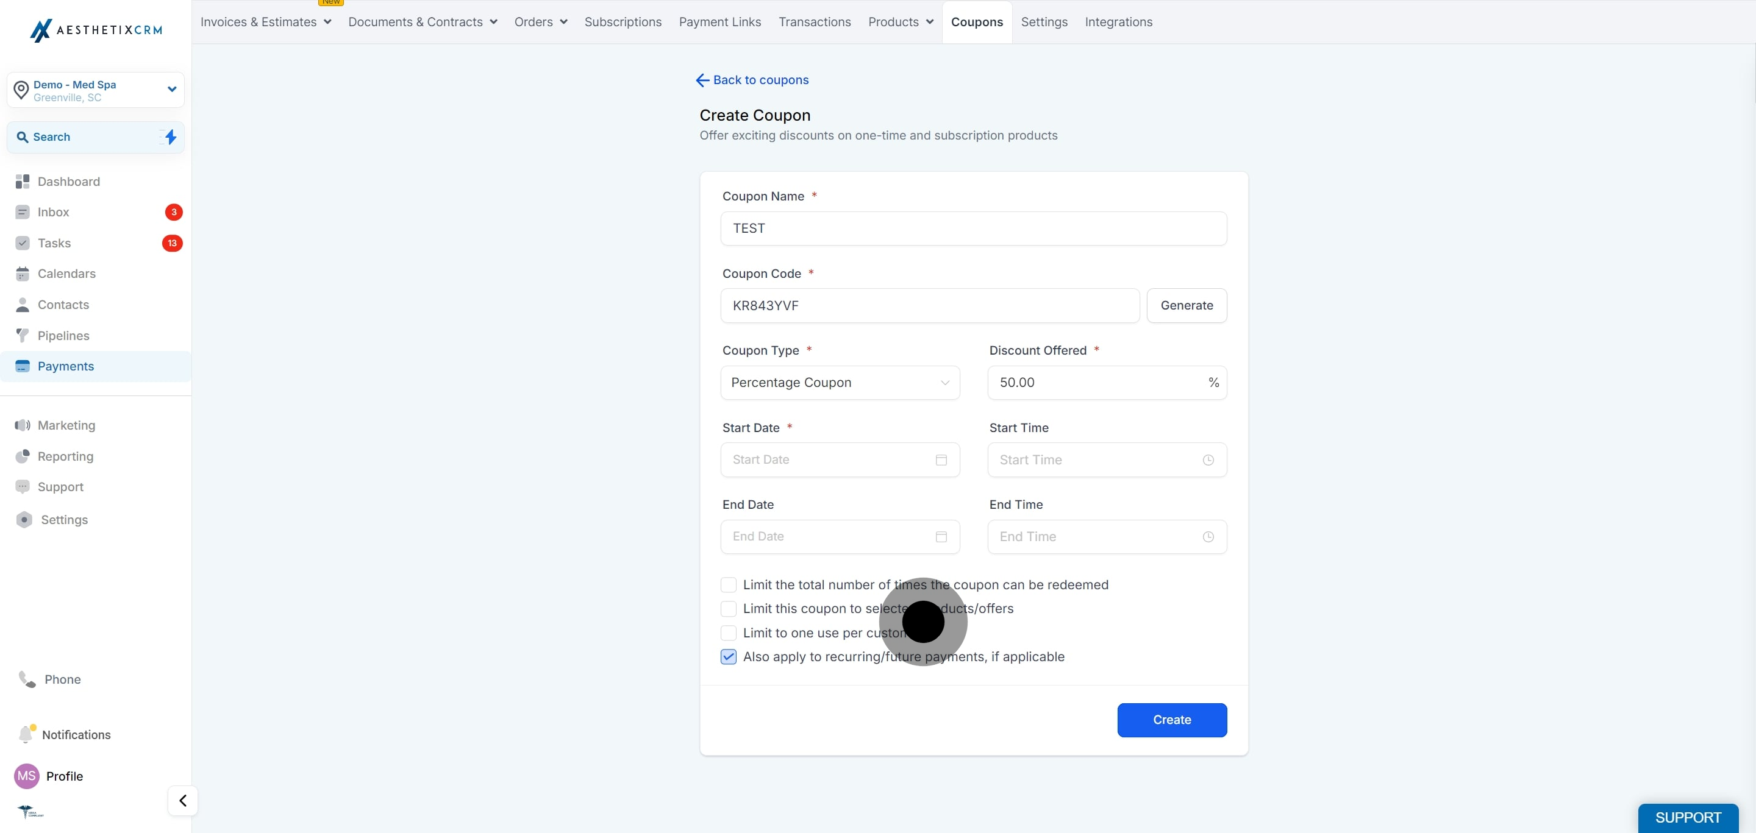Generate a new coupon code
The image size is (1756, 833).
[x=1187, y=306]
